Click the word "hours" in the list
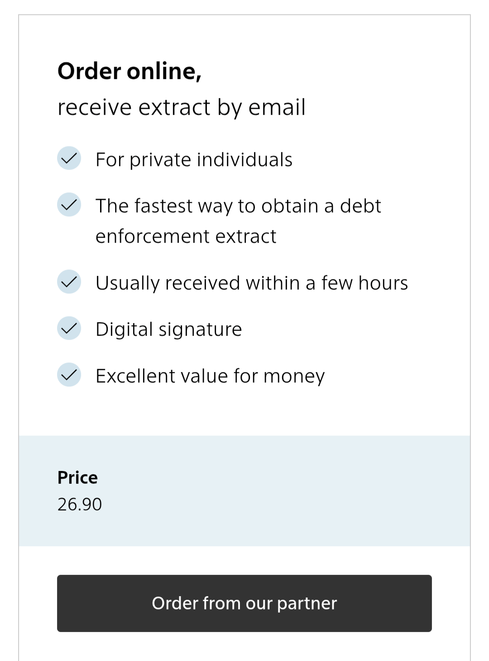489x661 pixels. (383, 283)
